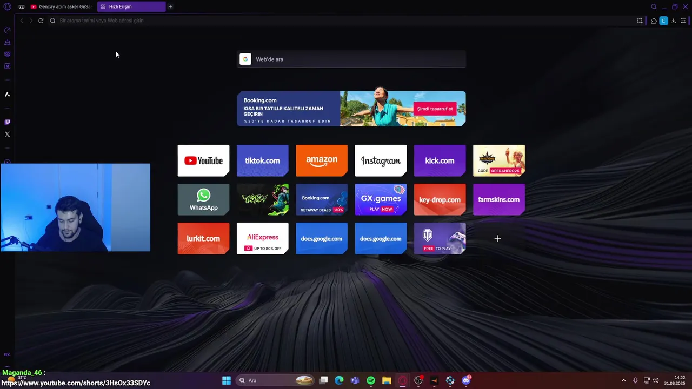692x389 pixels.
Task: Click the microphone icon in system tray
Action: click(635, 380)
